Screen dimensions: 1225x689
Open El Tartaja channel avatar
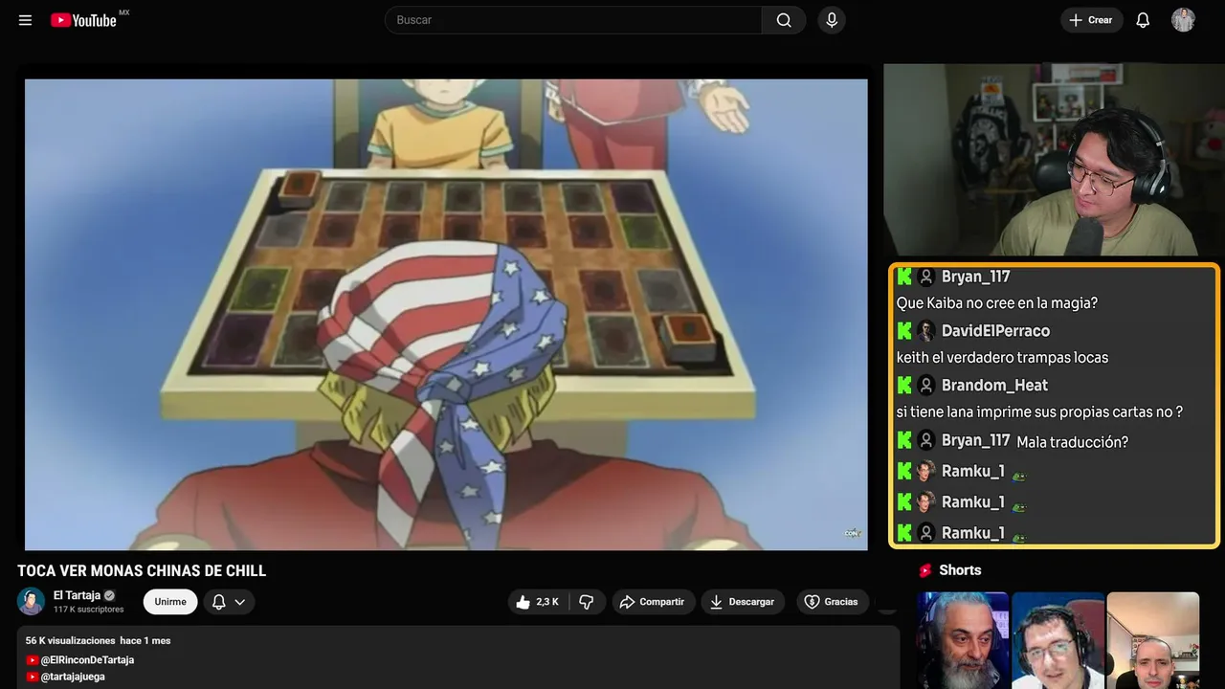click(32, 601)
